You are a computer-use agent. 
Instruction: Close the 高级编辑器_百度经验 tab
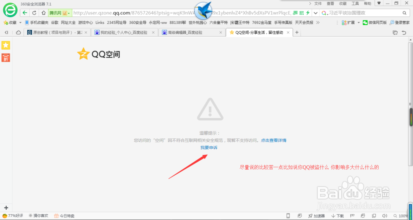[221, 33]
